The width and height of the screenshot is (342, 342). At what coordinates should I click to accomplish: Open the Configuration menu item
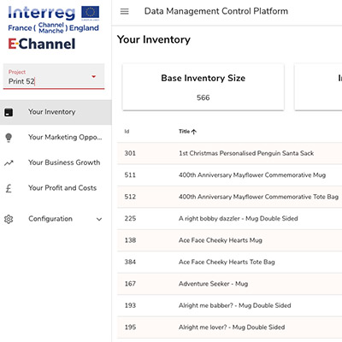[56, 219]
